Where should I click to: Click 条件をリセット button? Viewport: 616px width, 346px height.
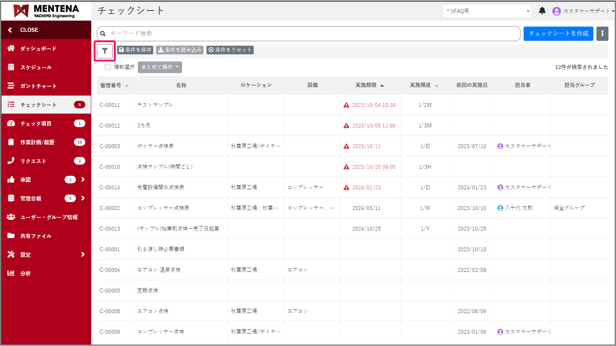[x=230, y=50]
